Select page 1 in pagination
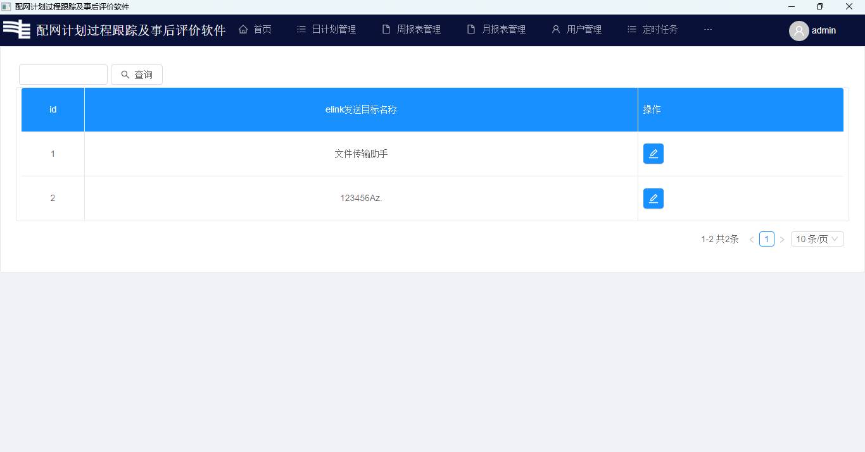 [x=766, y=239]
